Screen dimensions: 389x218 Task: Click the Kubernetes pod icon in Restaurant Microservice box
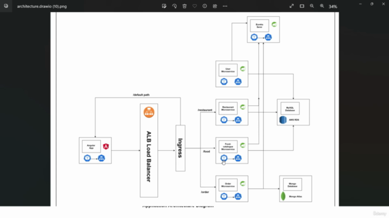coord(224,120)
